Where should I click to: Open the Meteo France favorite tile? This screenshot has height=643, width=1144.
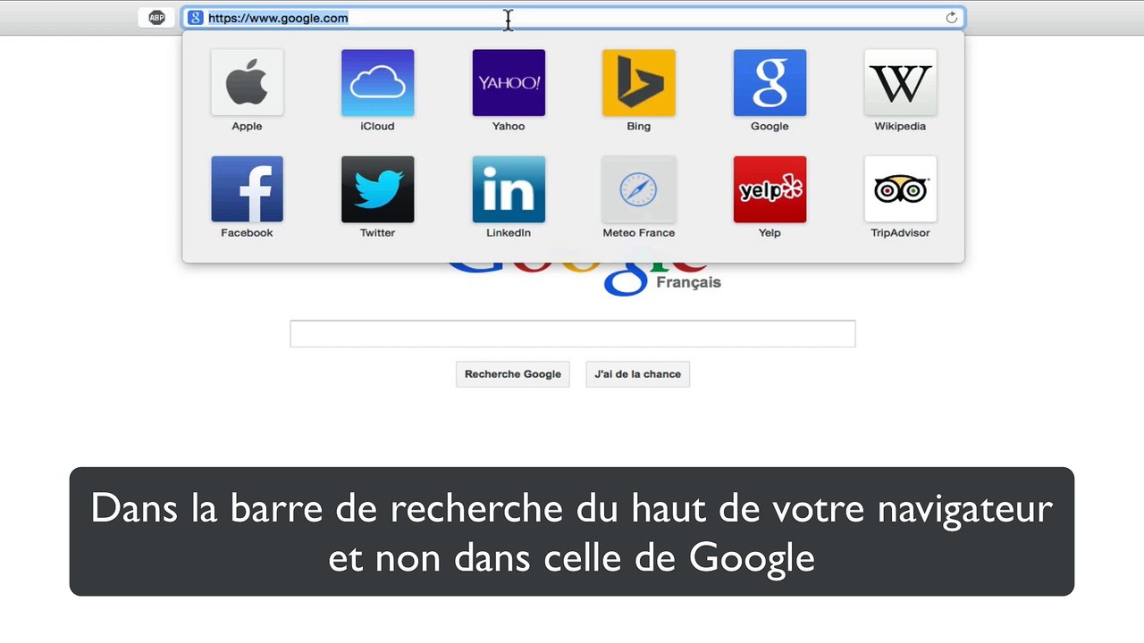coord(638,189)
